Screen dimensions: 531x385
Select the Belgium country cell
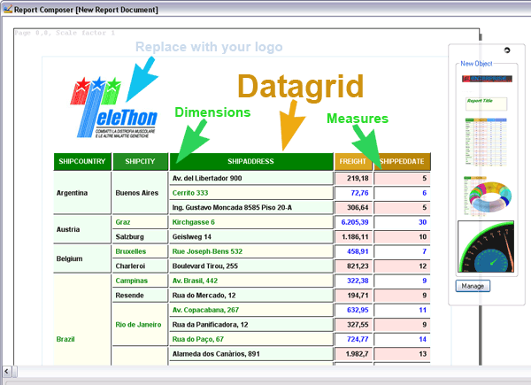click(x=82, y=258)
